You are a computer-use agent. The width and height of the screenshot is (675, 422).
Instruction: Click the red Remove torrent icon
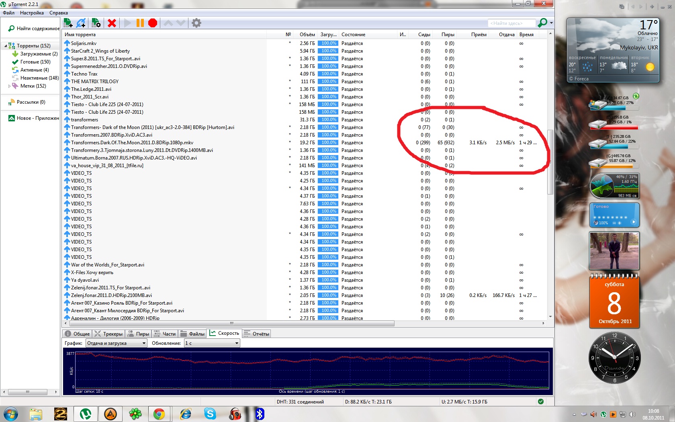112,23
